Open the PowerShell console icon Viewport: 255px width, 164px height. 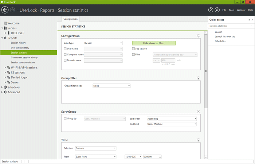coord(211,10)
